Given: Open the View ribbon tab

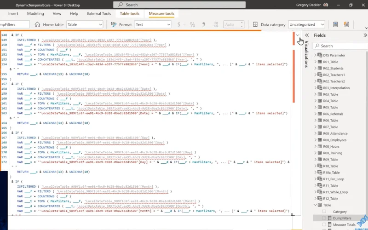Looking at the screenshot, I should [57, 14].
